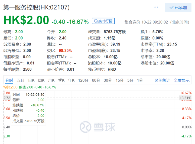The width and height of the screenshot is (195, 144).
Task: Click the 货币单位 HKD value
Action: [112, 69]
